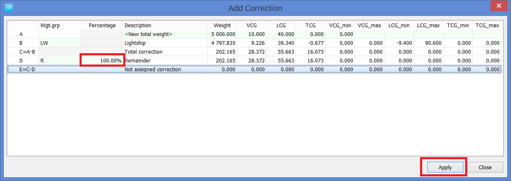The width and height of the screenshot is (511, 181).
Task: Click the Percentage column header
Action: pos(102,26)
